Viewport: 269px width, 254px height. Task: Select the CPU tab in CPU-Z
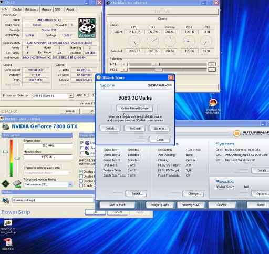click(5, 9)
